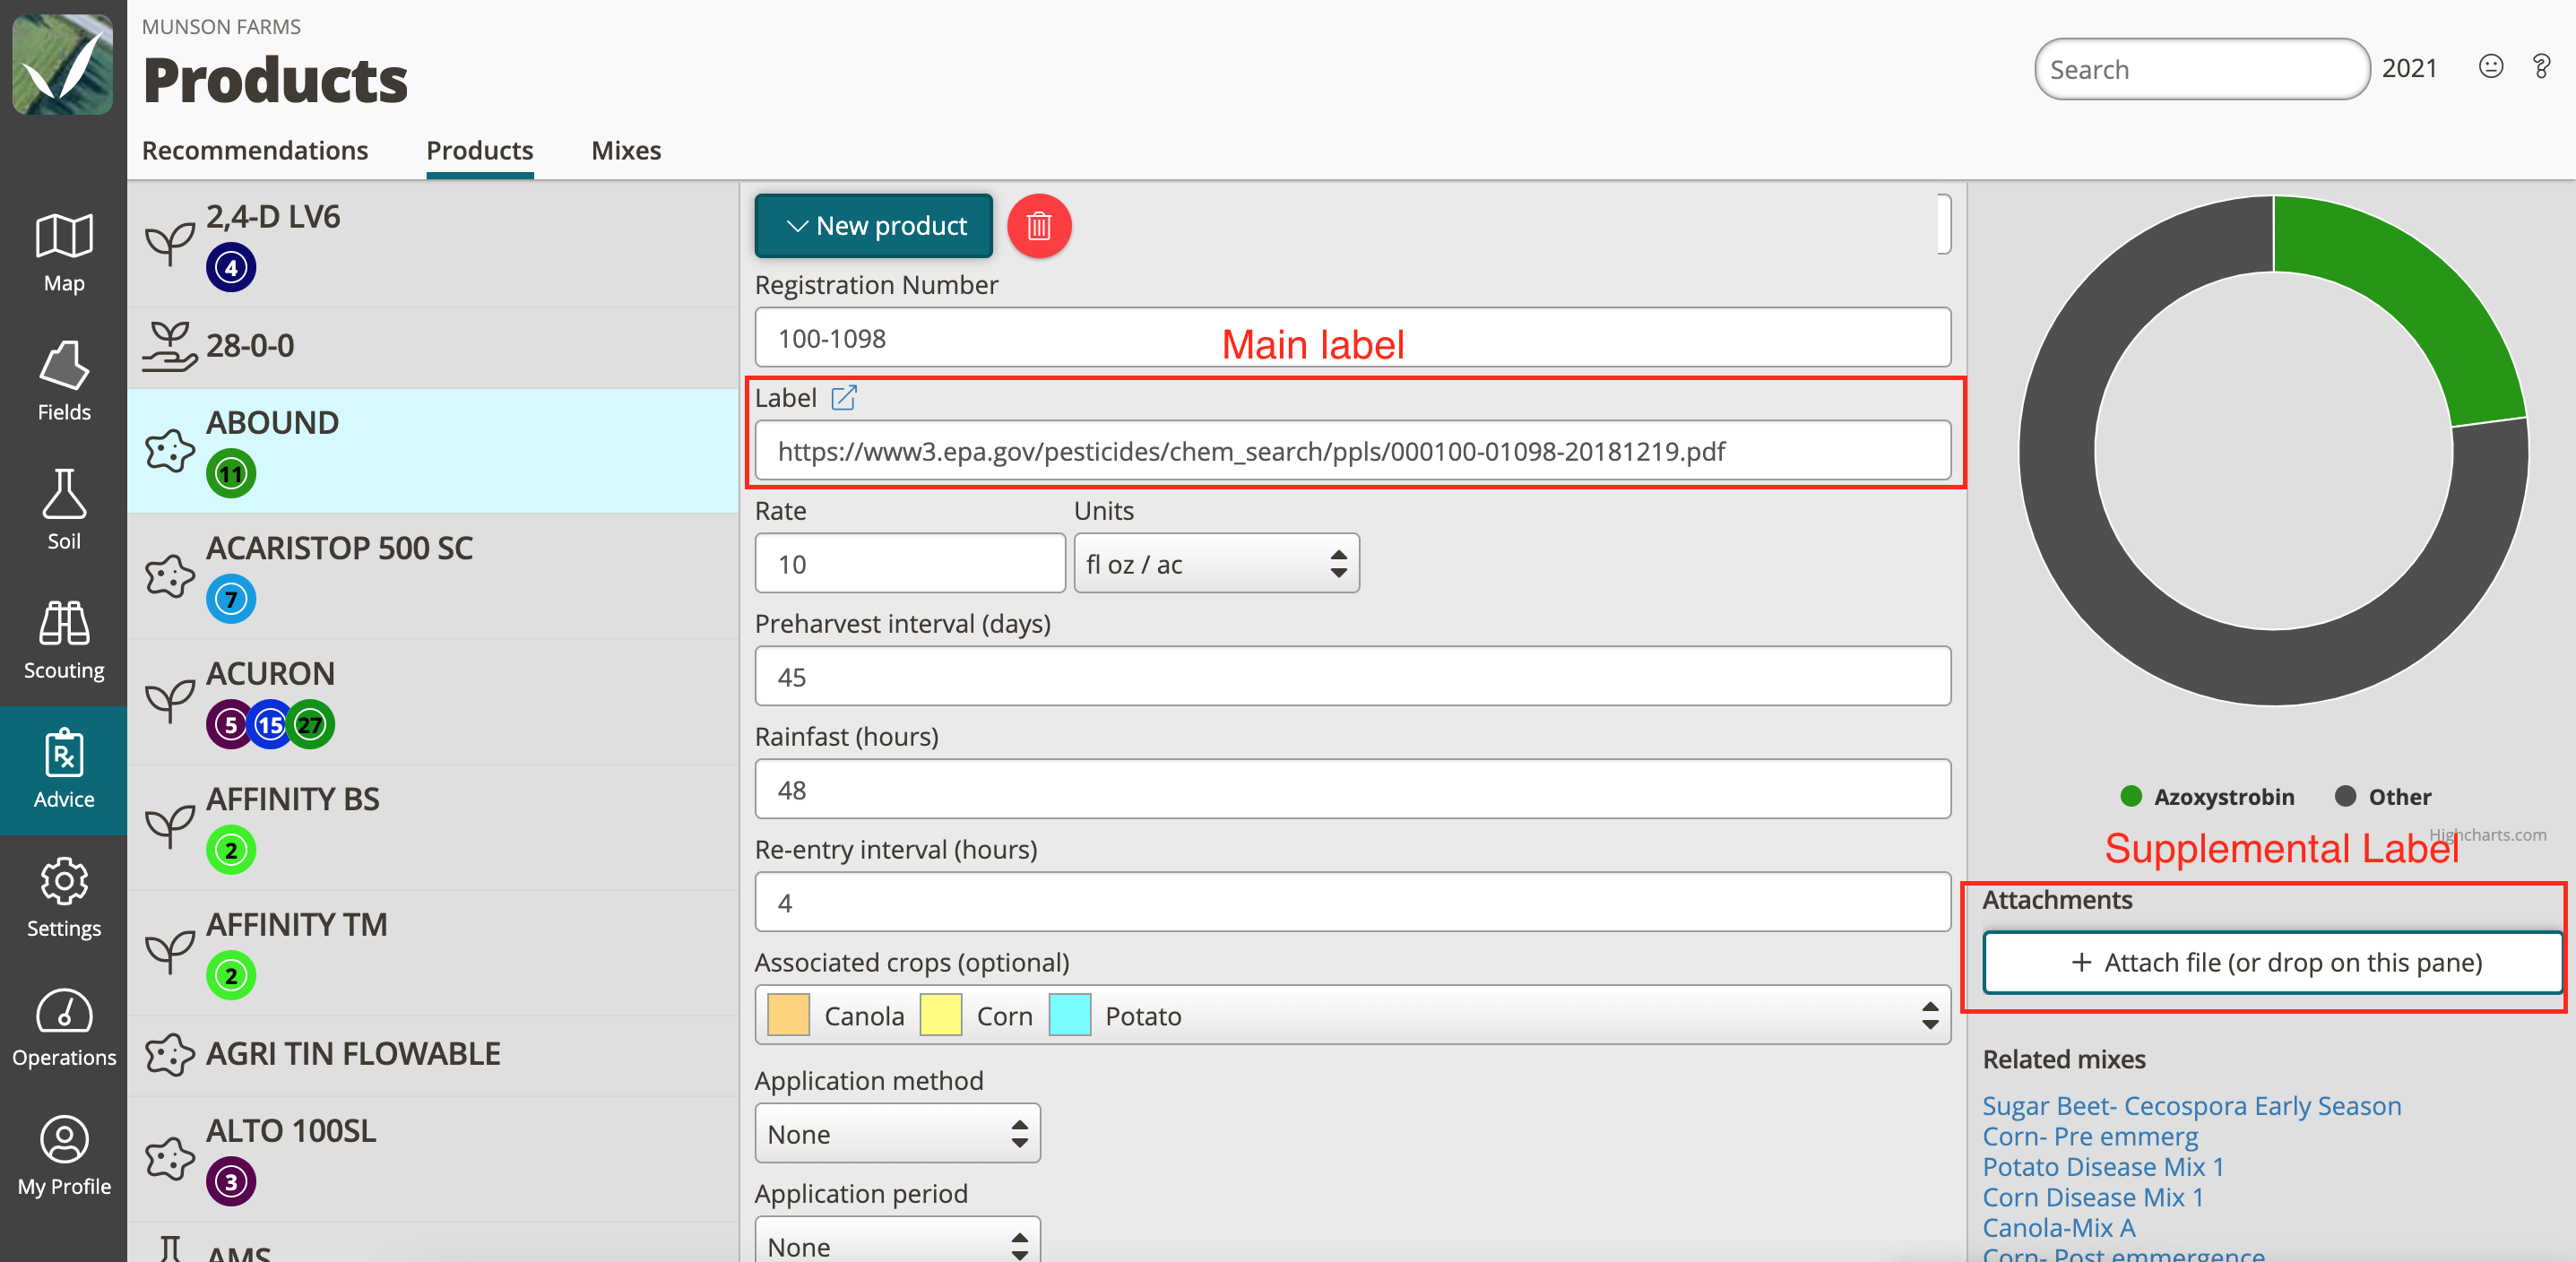Image resolution: width=2576 pixels, height=1262 pixels.
Task: Open Corn Disease Mix 1 link
Action: click(x=2093, y=1198)
